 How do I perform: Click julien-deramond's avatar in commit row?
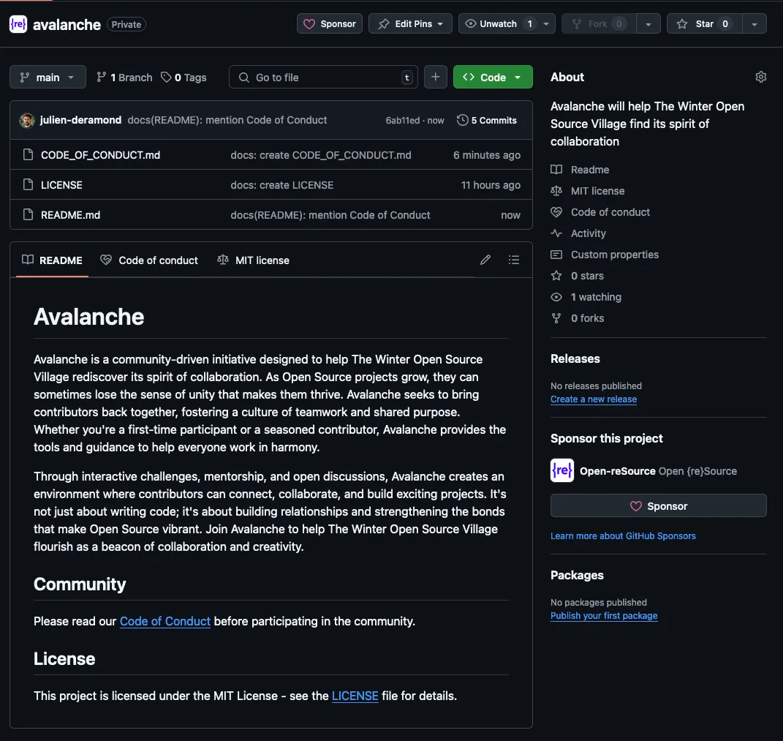click(x=27, y=120)
